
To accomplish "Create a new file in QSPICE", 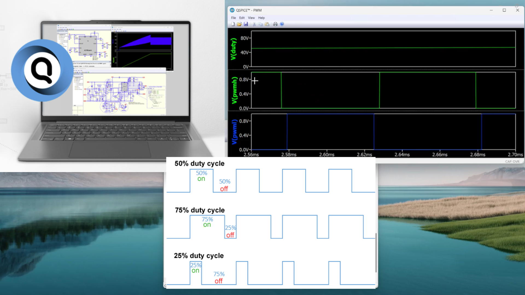I will [x=233, y=24].
